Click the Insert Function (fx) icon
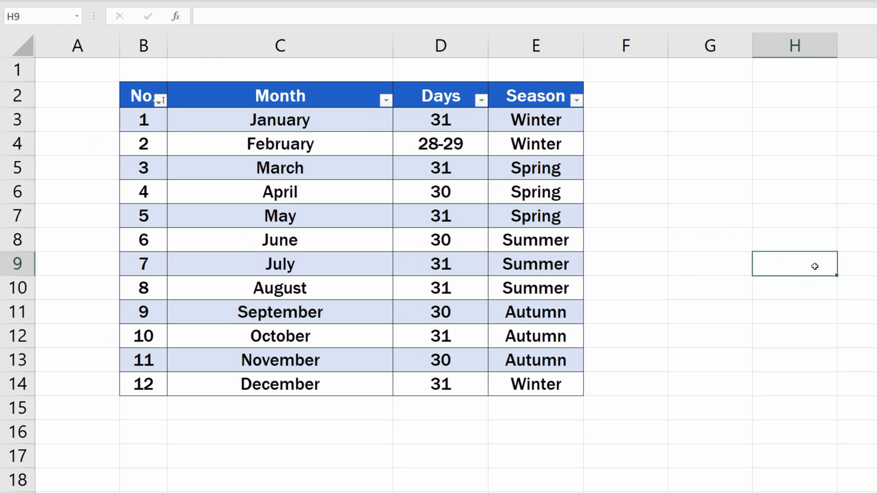The width and height of the screenshot is (877, 493). click(x=175, y=16)
